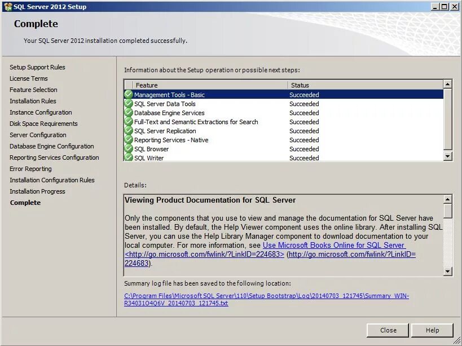
Task: Select the SQL Server Data Tools row
Action: coord(284,104)
